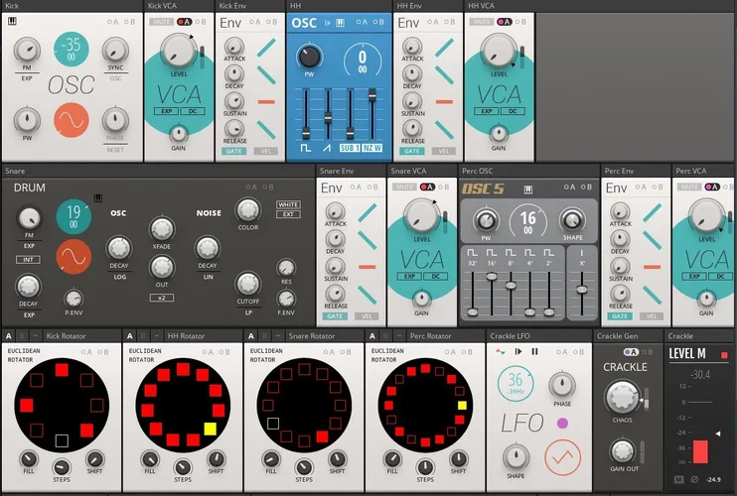This screenshot has width=737, height=496.
Task: Click the CUTOFF knob in Snare DRUM
Action: (x=248, y=284)
